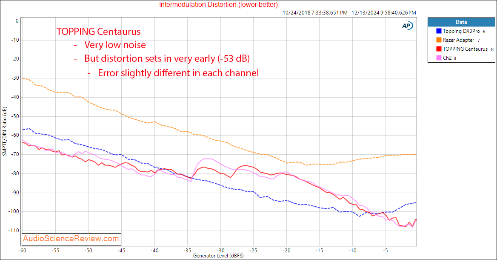
Task: Click the -5 tick on the generator level axis
Action: [386, 251]
